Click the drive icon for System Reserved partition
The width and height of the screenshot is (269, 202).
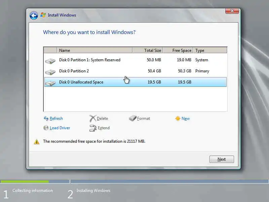[50, 61]
